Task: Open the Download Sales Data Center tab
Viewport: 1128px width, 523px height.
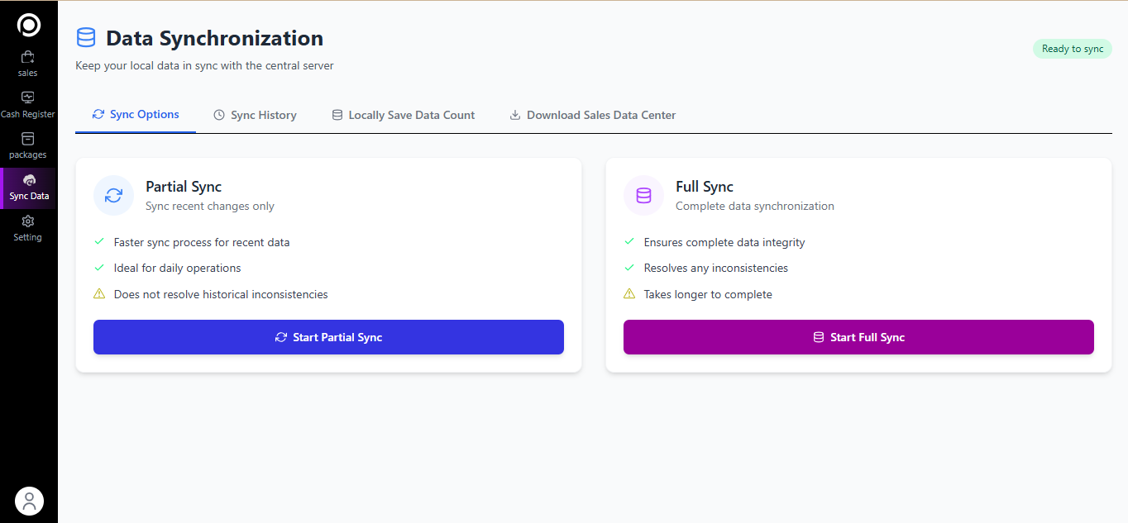Action: 592,116
